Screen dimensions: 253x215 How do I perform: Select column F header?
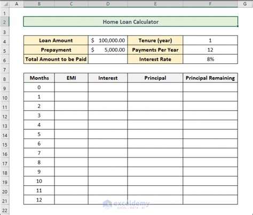(x=210, y=4)
